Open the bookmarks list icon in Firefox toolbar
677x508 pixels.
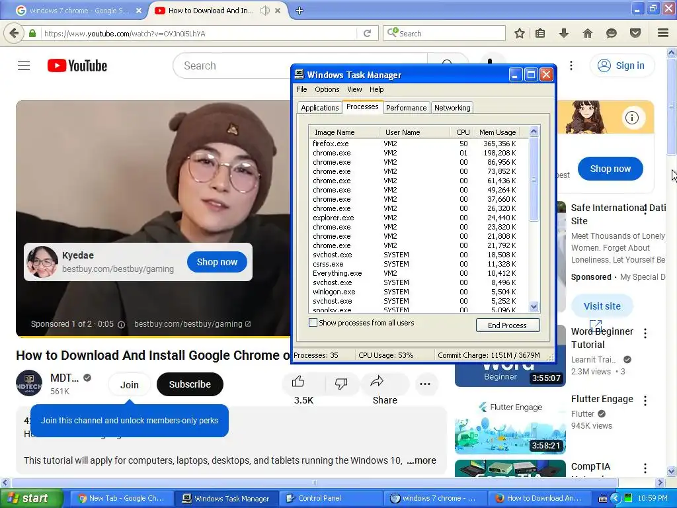540,33
